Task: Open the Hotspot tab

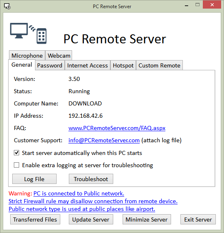Action: click(123, 65)
